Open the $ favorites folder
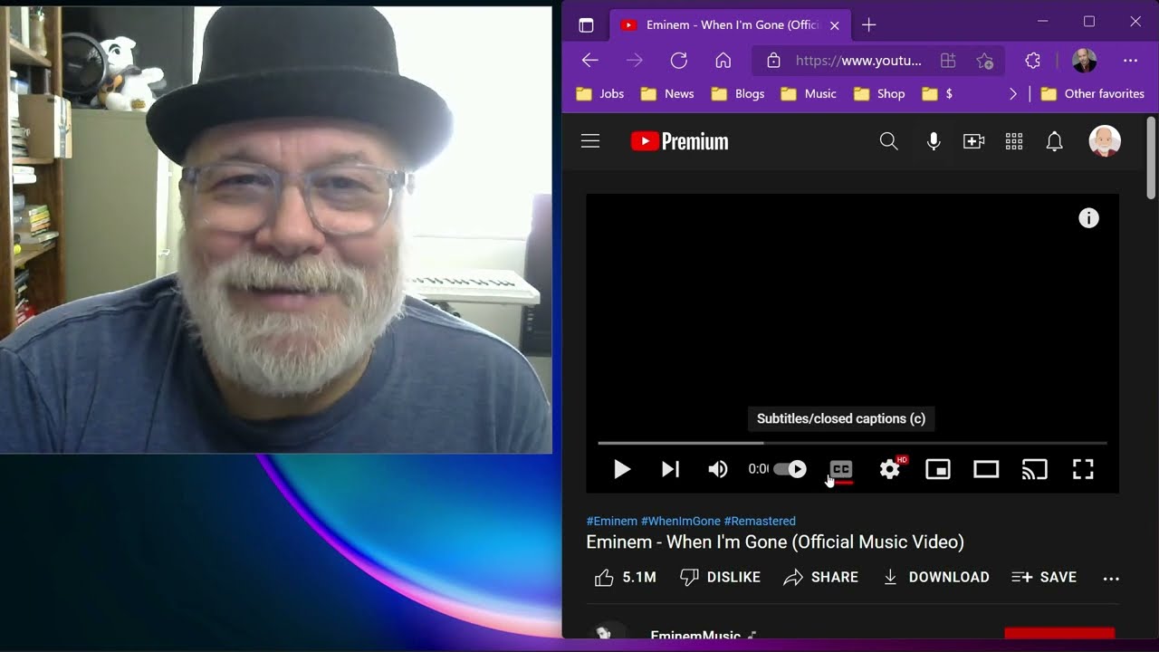The height and width of the screenshot is (652, 1159). (x=937, y=93)
